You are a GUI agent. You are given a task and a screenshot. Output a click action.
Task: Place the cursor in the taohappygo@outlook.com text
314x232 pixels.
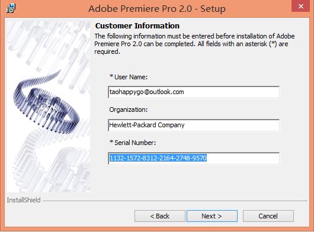146,92
